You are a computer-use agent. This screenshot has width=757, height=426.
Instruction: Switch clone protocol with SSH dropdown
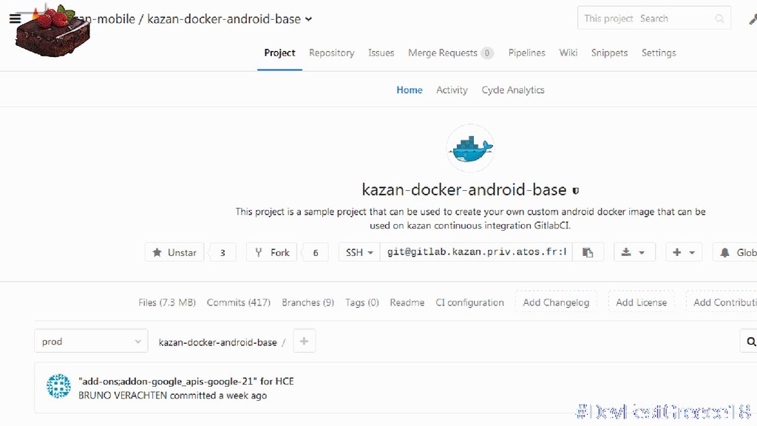point(360,252)
